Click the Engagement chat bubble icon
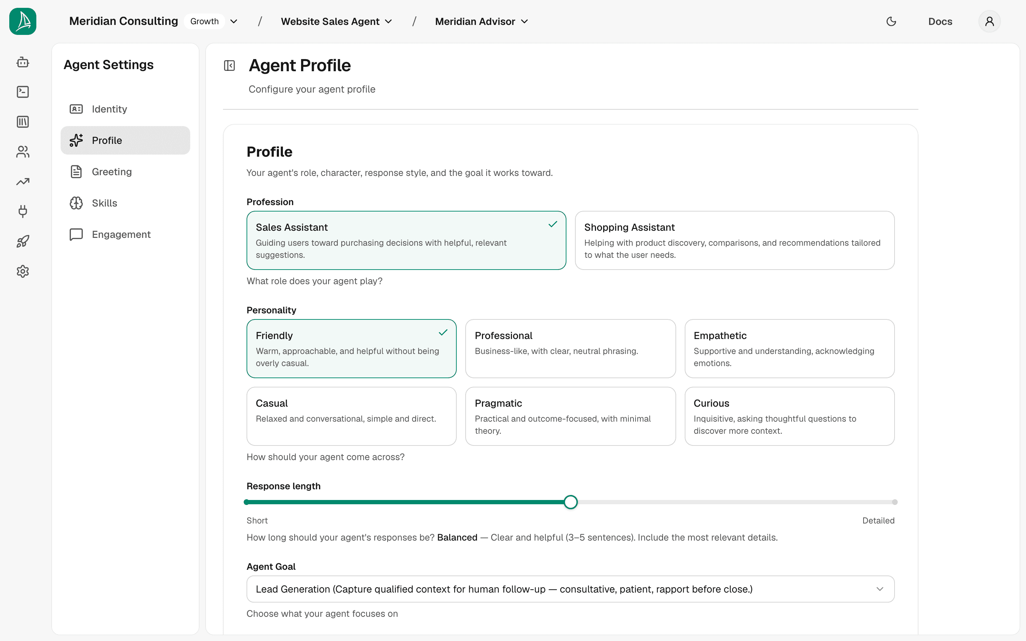 [76, 234]
